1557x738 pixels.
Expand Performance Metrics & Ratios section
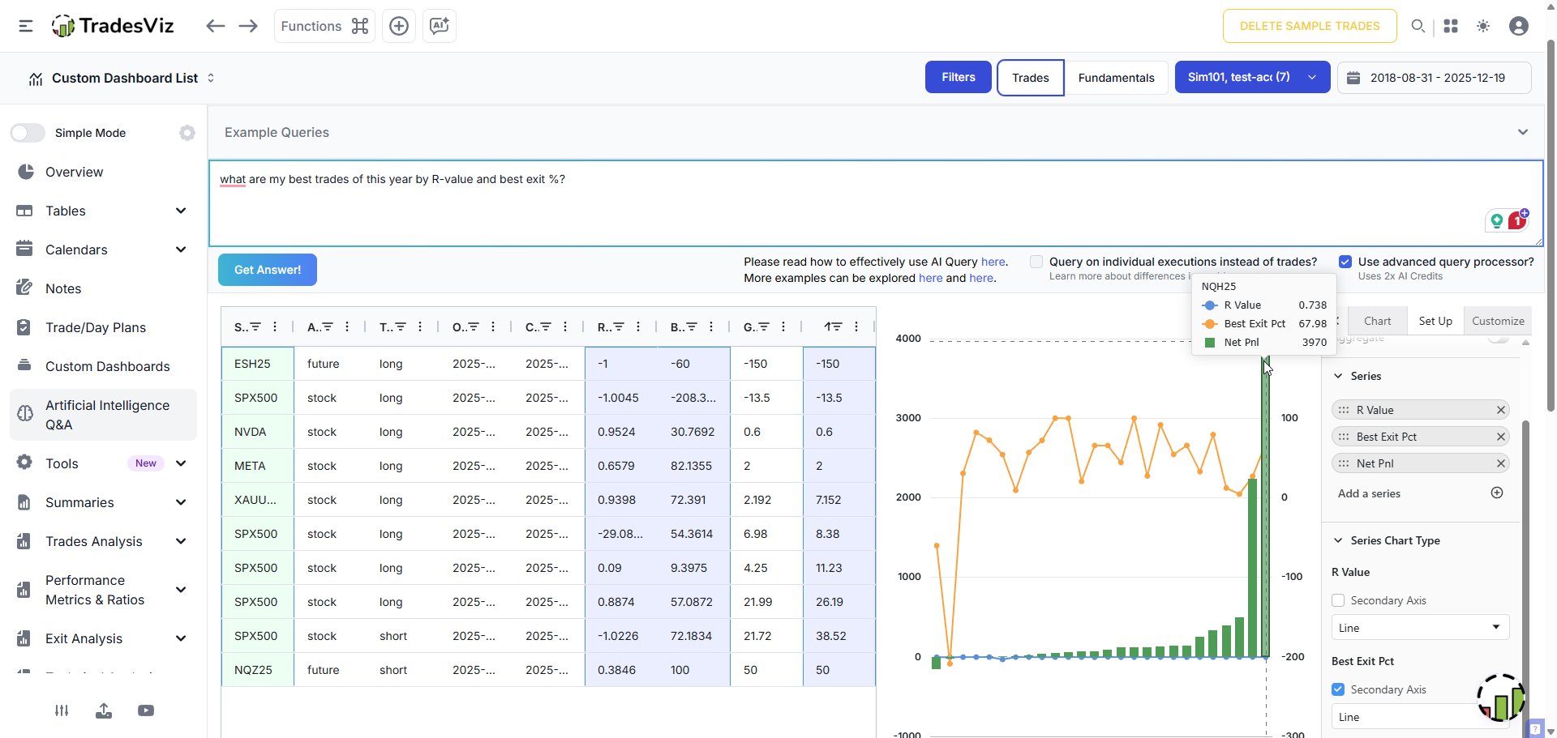(181, 590)
